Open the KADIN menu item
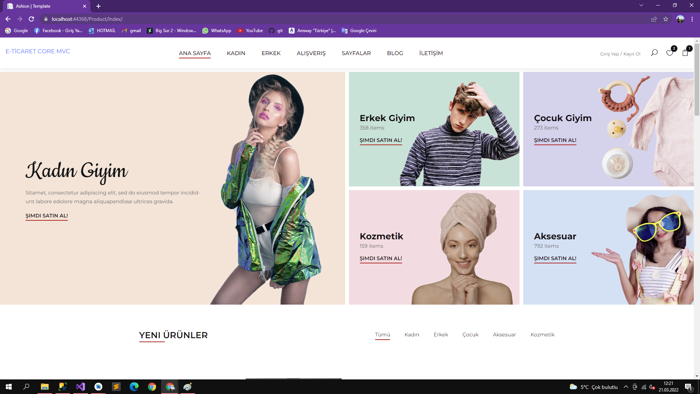 pyautogui.click(x=236, y=53)
